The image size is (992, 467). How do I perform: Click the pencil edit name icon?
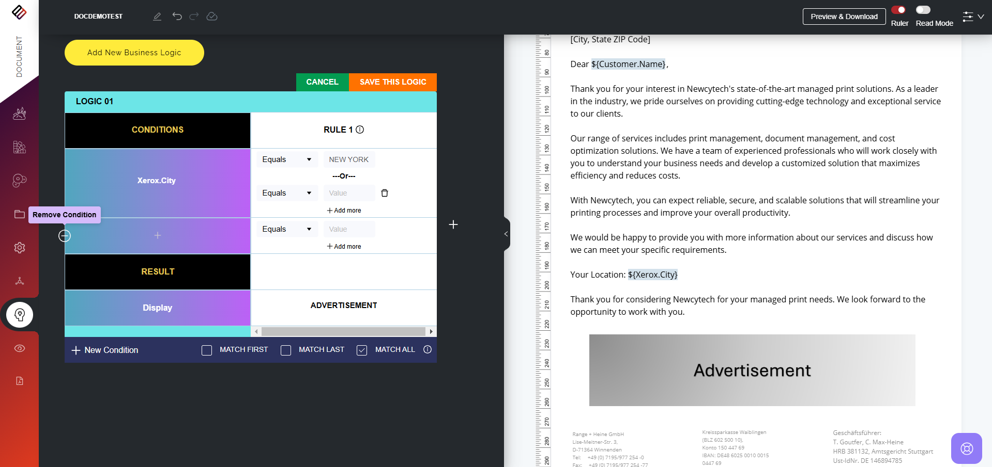(157, 17)
